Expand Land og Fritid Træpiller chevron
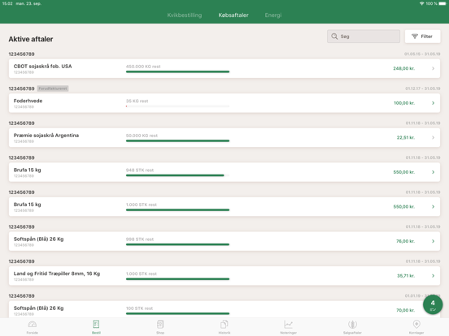 [433, 276]
